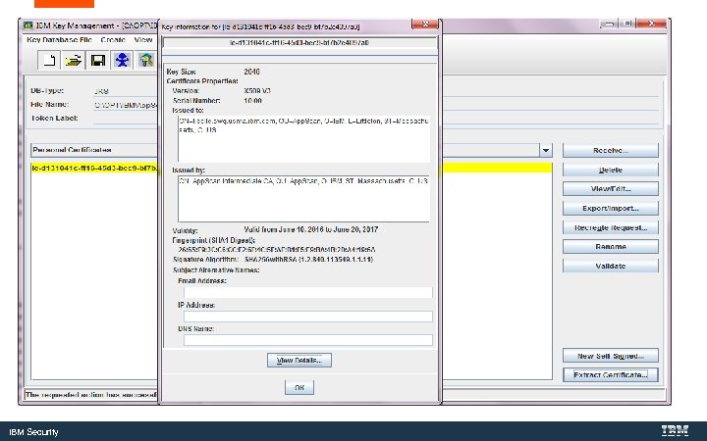This screenshot has width=707, height=441.
Task: Click the Receive... button
Action: [x=611, y=150]
